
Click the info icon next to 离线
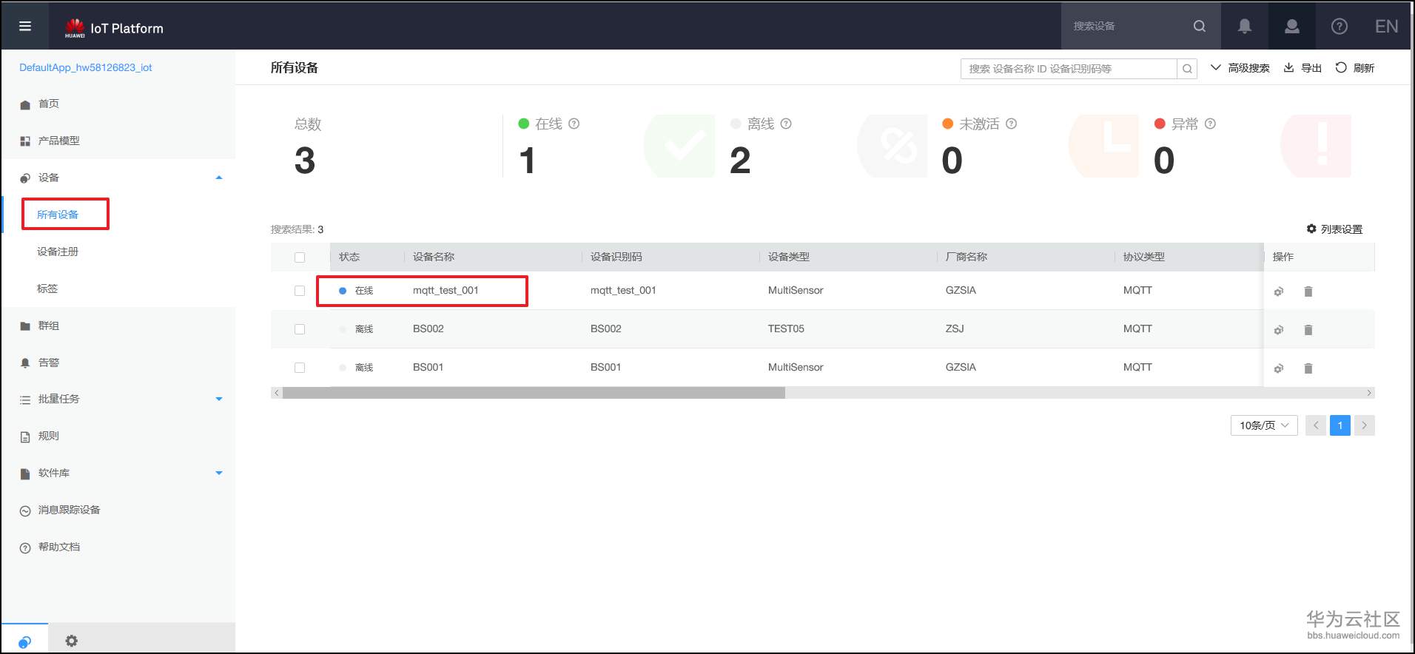[x=786, y=124]
